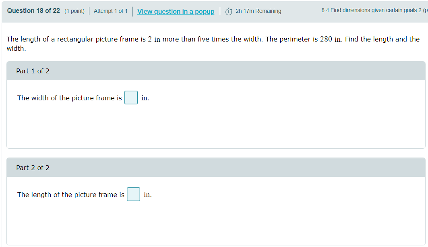The image size is (428, 247).
Task: Select the "Part 2 of 2" header bar
Action: tap(32, 167)
